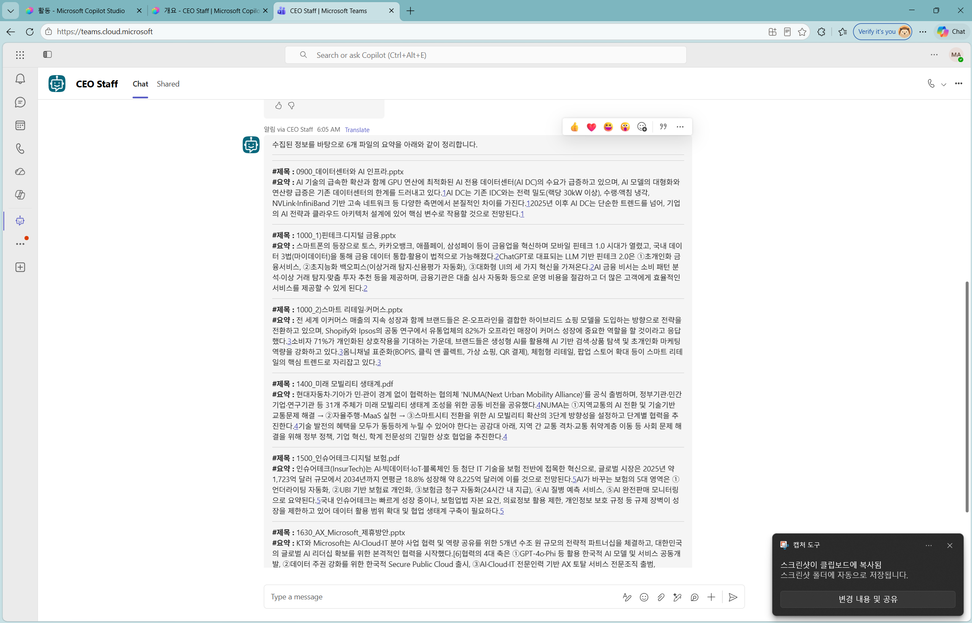This screenshot has height=623, width=972.
Task: Open citation 2 after '서비스를 제공할 수 있게 된다.'
Action: pos(365,288)
